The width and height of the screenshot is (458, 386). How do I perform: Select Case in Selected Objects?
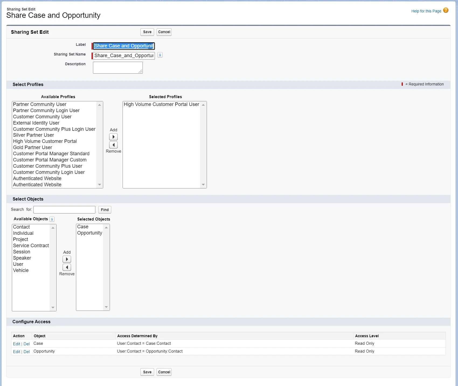(x=90, y=227)
